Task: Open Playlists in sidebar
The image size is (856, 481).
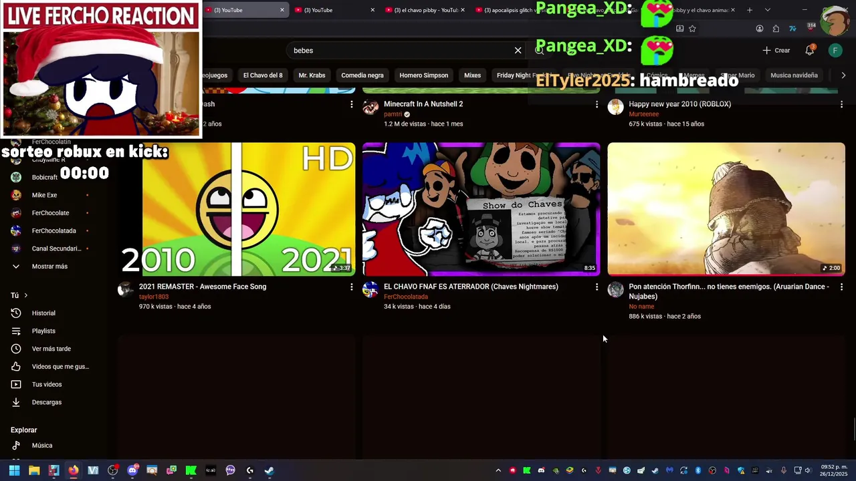Action: coord(43,331)
